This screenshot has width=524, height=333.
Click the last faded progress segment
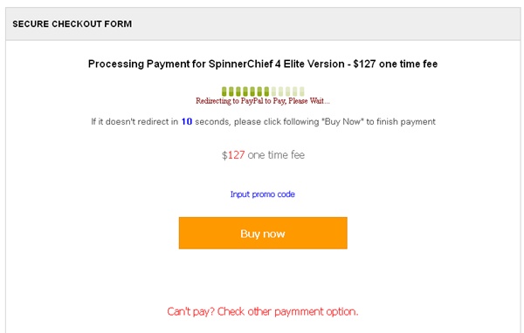point(302,91)
